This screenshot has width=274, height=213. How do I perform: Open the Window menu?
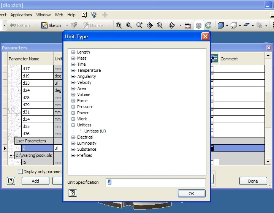pos(43,15)
